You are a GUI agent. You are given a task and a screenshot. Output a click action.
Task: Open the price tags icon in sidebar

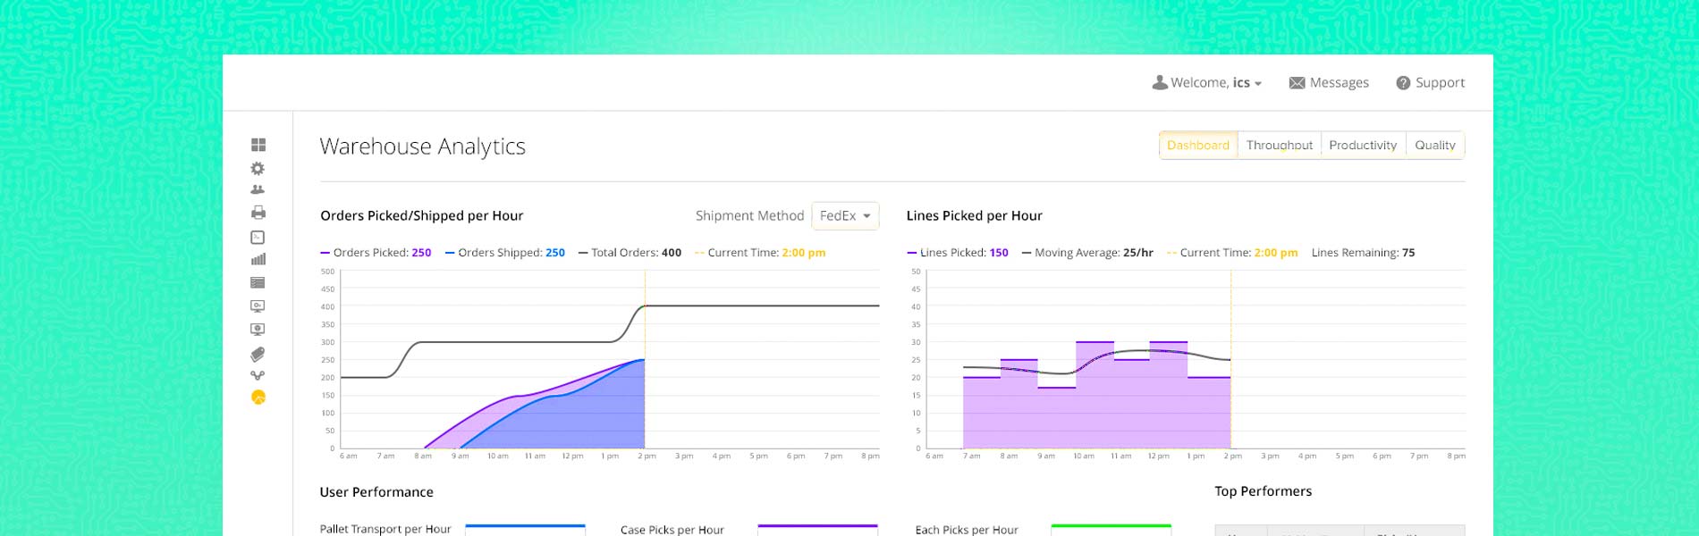[x=258, y=354]
